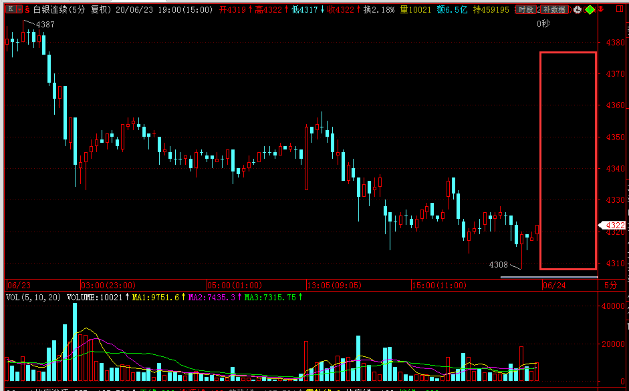Screen dimensions: 629x391
Task: Click the 05:00(01:00) time marker
Action: [235, 285]
